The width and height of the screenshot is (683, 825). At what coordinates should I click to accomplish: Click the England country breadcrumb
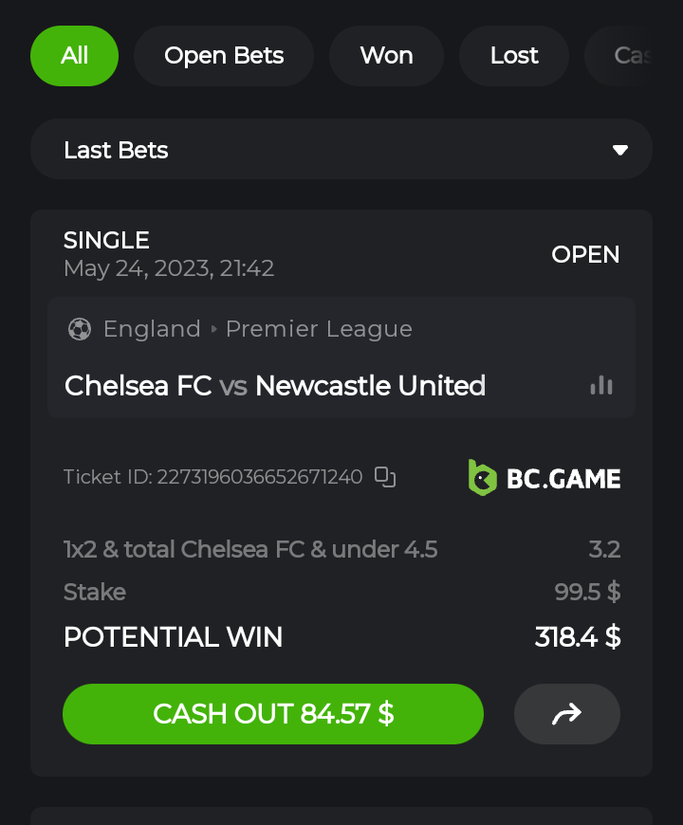(x=152, y=329)
